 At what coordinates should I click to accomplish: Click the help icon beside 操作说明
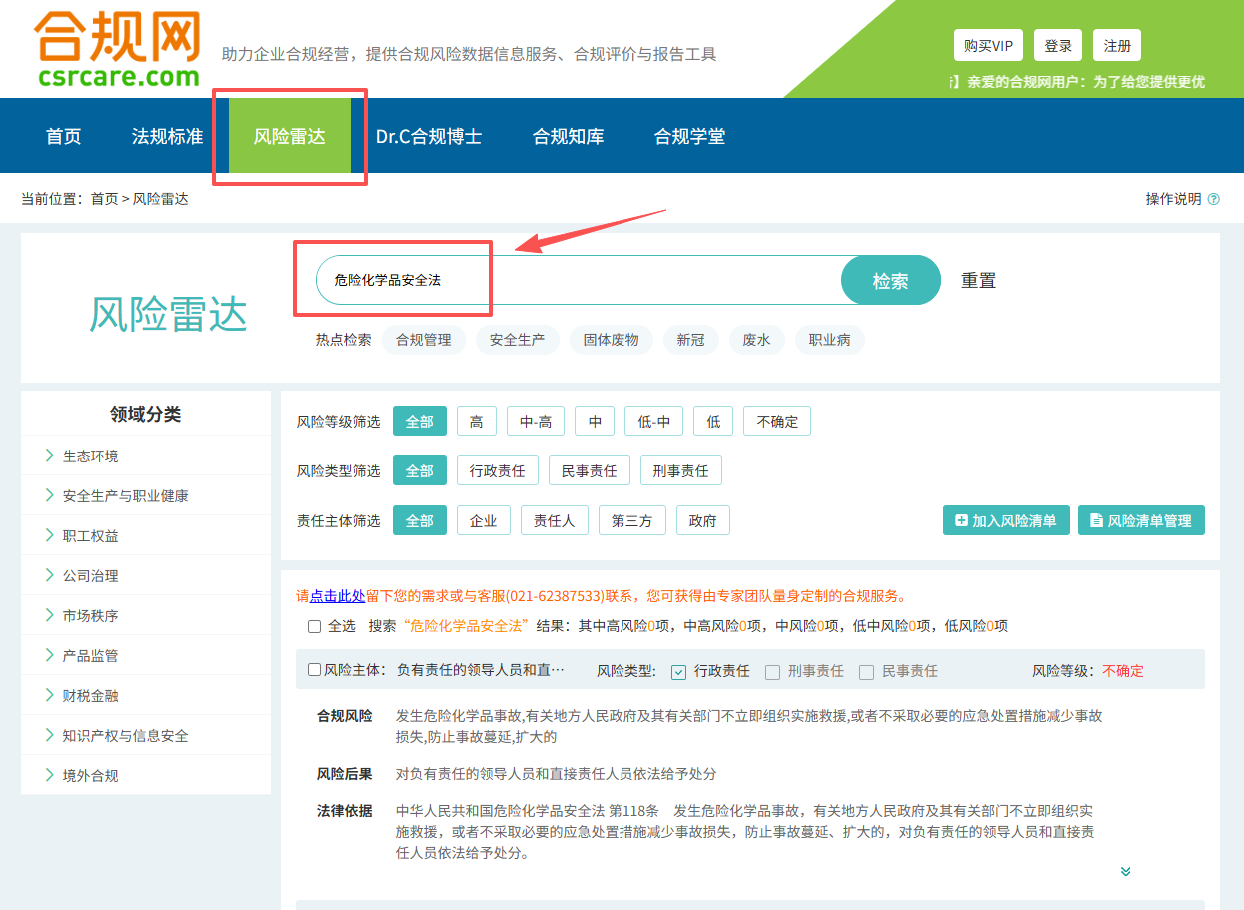(x=1213, y=199)
